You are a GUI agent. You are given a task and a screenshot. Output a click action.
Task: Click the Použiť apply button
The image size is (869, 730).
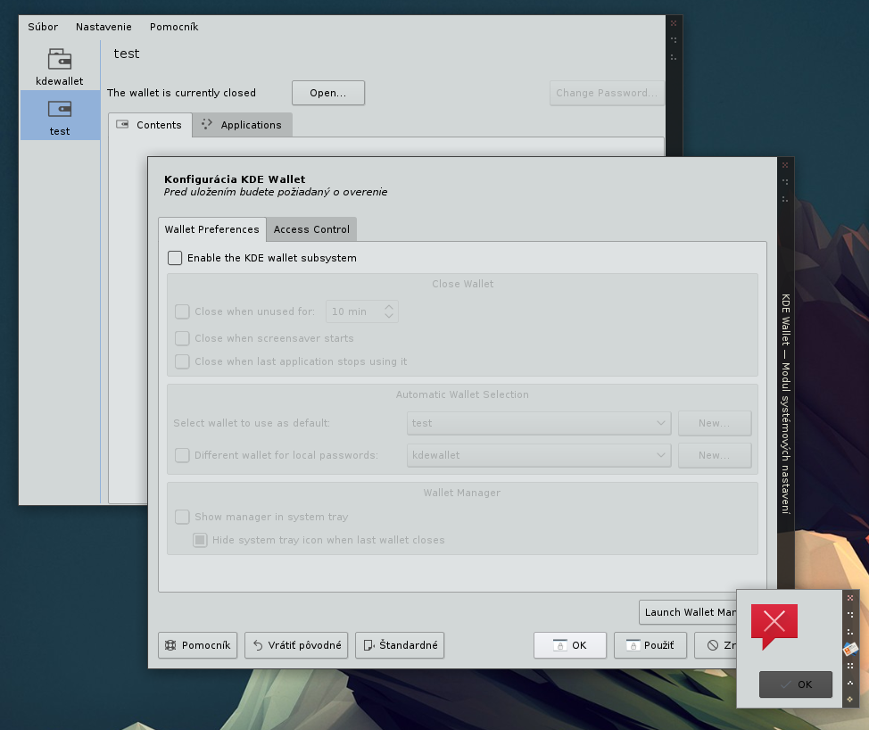coord(650,645)
